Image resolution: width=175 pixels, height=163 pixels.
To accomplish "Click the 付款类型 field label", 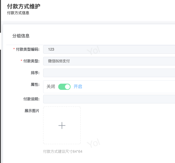I will coord(31,61).
